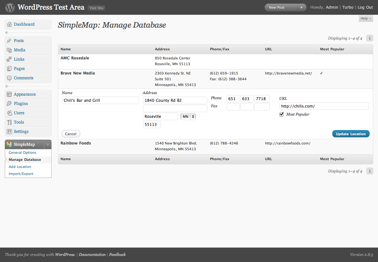This screenshot has width=378, height=262.
Task: Click the Update Location button
Action: (351, 134)
